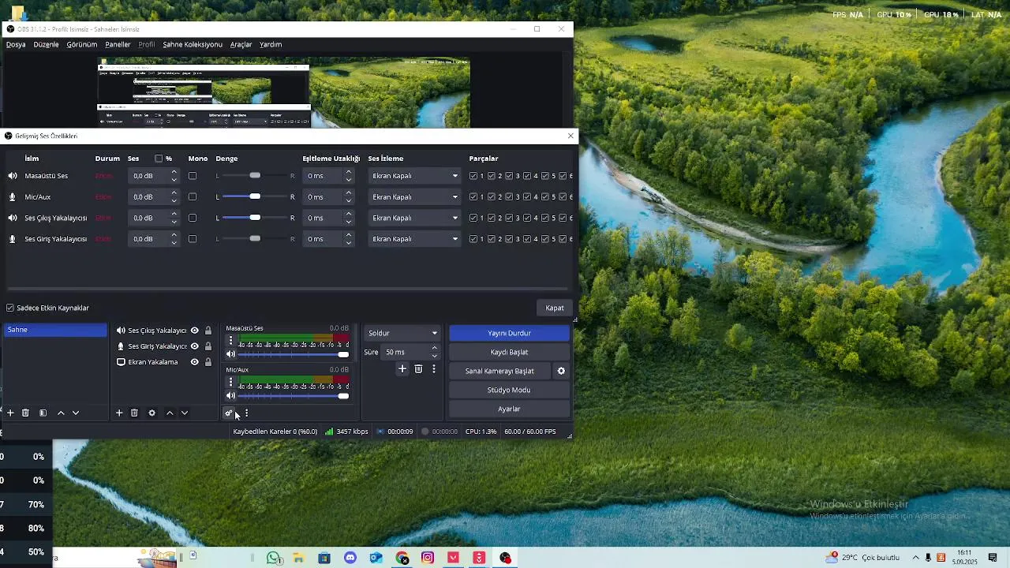Click Kaydı Başlat button
The width and height of the screenshot is (1010, 568).
509,352
